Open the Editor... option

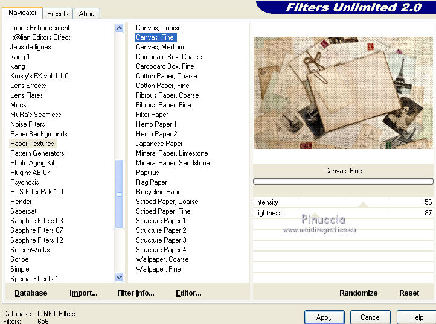coord(188,293)
